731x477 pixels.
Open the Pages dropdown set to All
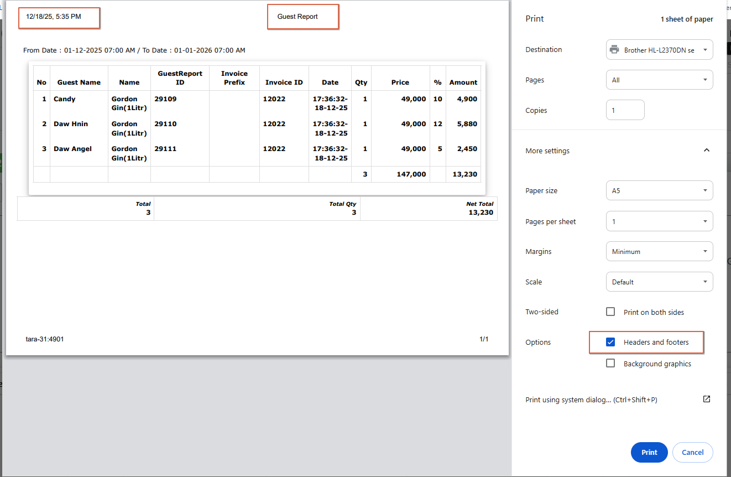[659, 80]
